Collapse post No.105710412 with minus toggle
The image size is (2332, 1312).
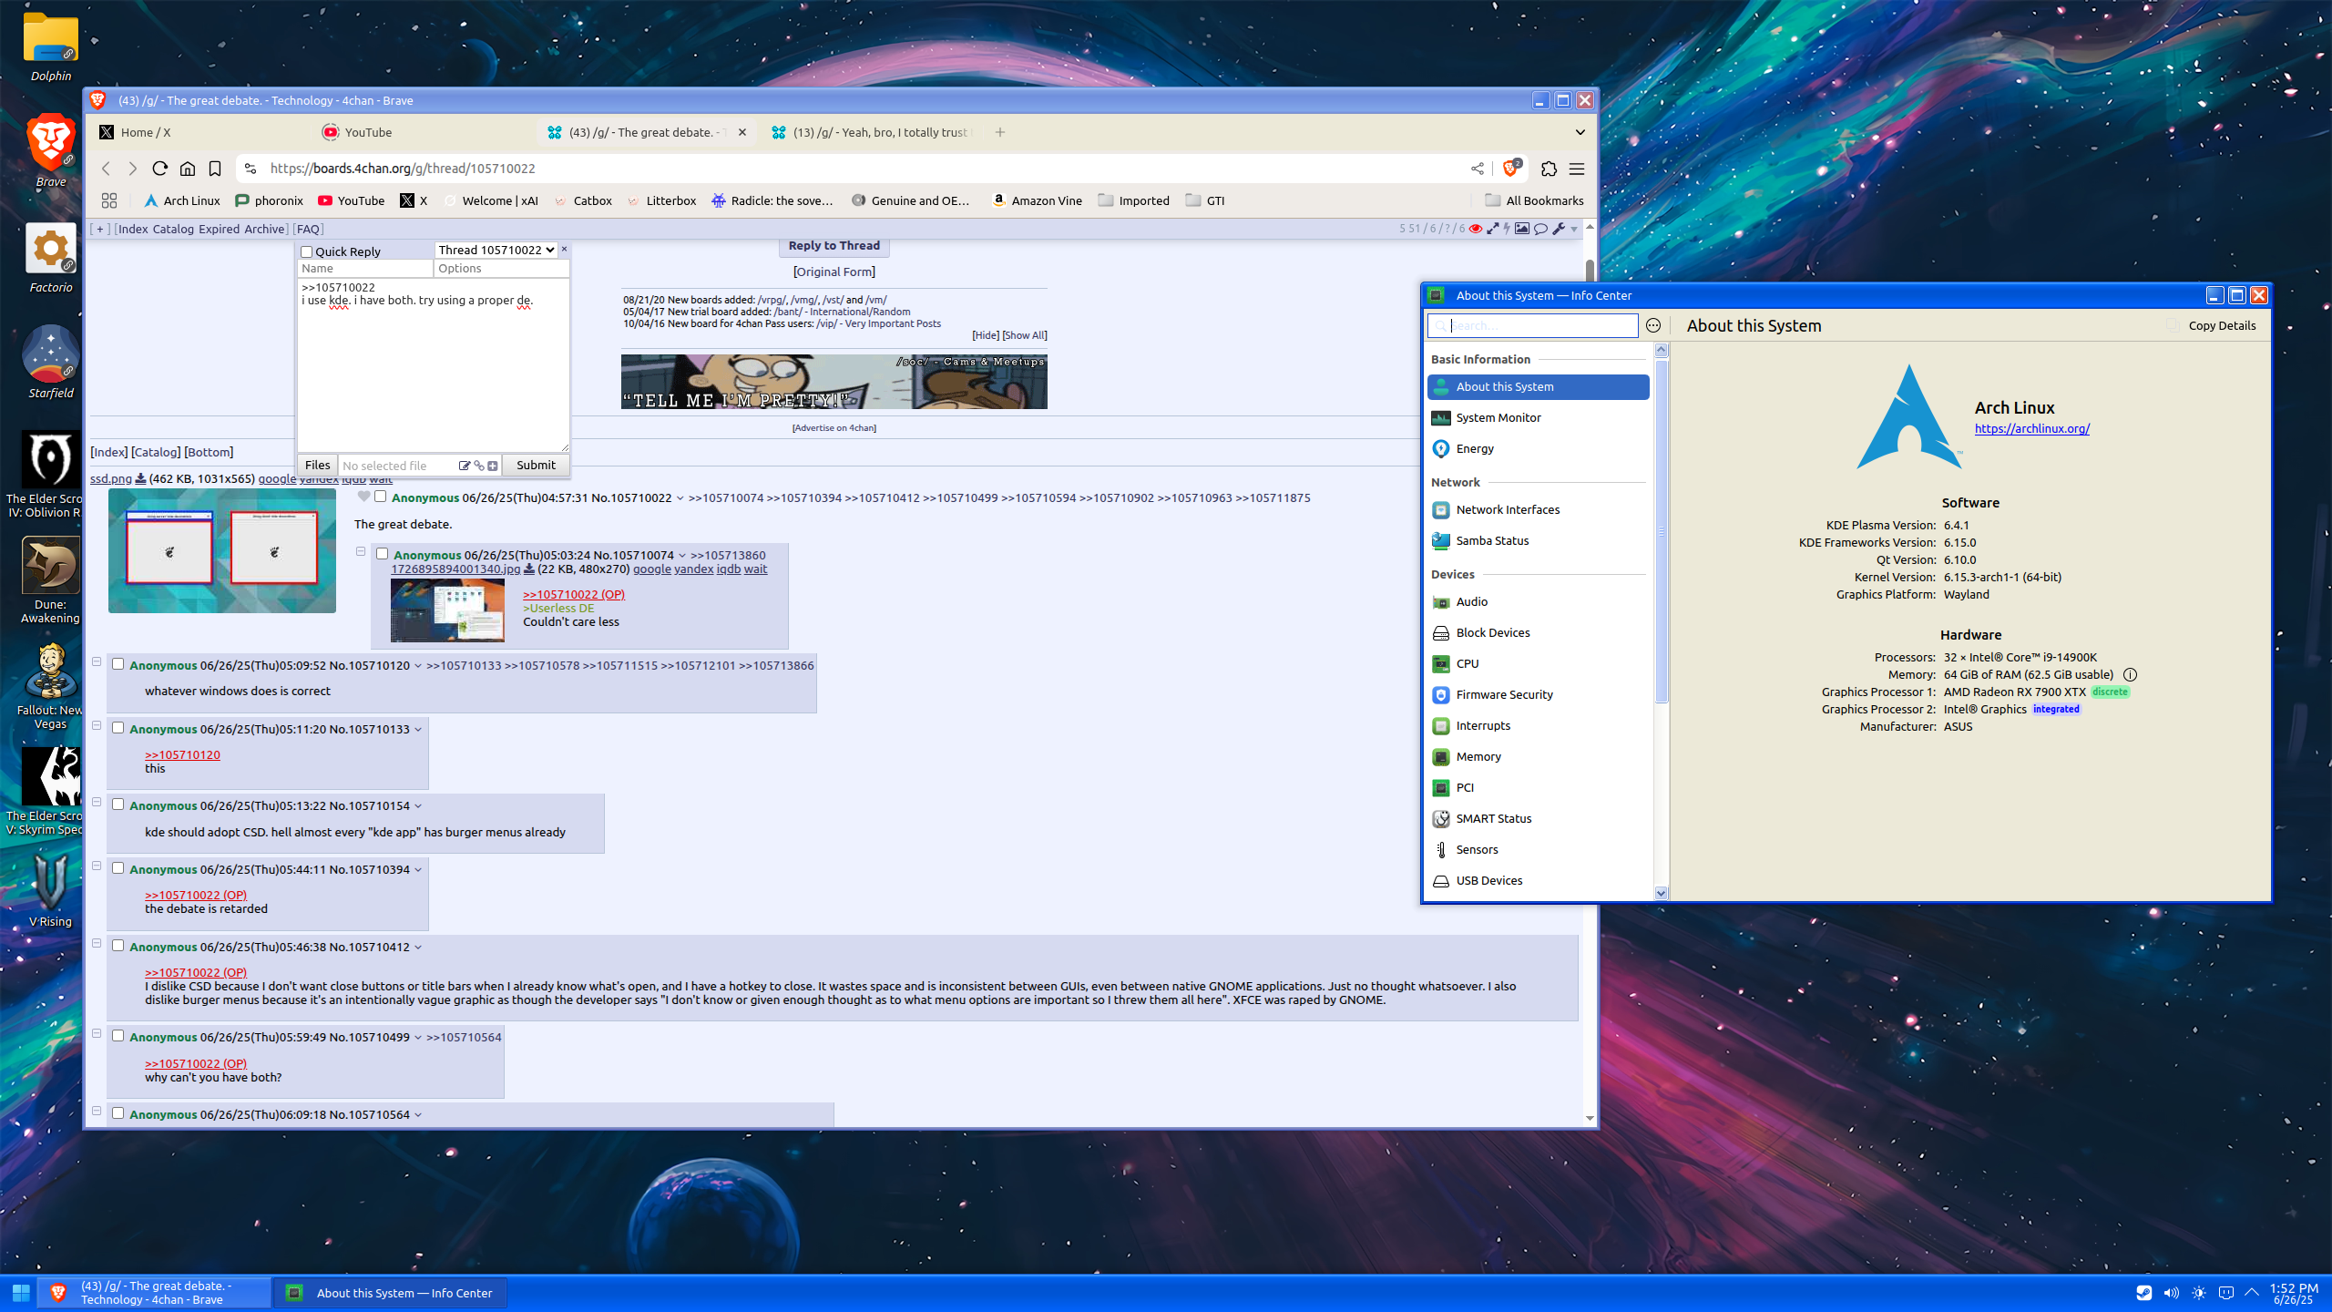pos(97,943)
